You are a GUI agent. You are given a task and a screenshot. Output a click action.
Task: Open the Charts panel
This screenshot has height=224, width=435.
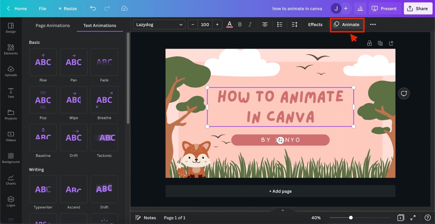click(x=11, y=180)
